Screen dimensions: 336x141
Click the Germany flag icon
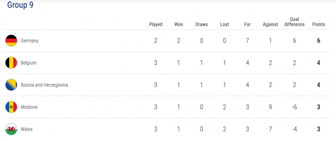(x=11, y=41)
